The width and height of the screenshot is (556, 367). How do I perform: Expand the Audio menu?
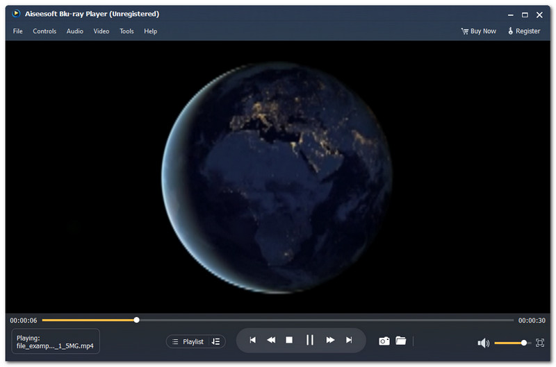coord(75,31)
